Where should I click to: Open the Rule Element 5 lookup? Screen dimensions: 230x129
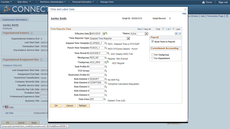106,95
